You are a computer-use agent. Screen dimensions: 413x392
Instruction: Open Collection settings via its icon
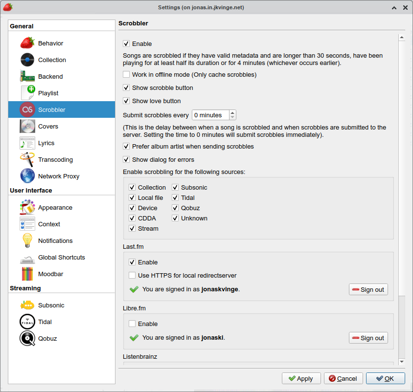click(28, 60)
